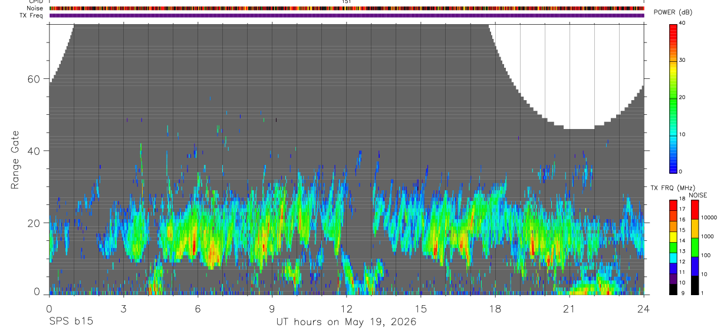Pick the black segment of NOISE bar

[694, 285]
